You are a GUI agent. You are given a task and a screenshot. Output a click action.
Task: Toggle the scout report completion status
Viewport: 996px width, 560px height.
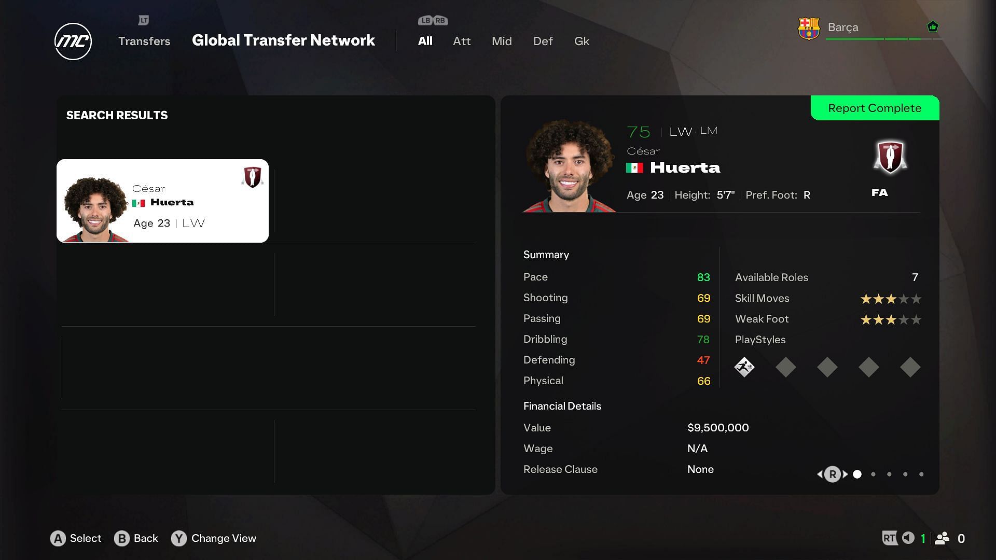point(875,108)
